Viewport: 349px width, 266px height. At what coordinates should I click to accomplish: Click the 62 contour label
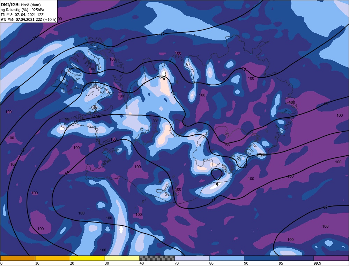325,207
